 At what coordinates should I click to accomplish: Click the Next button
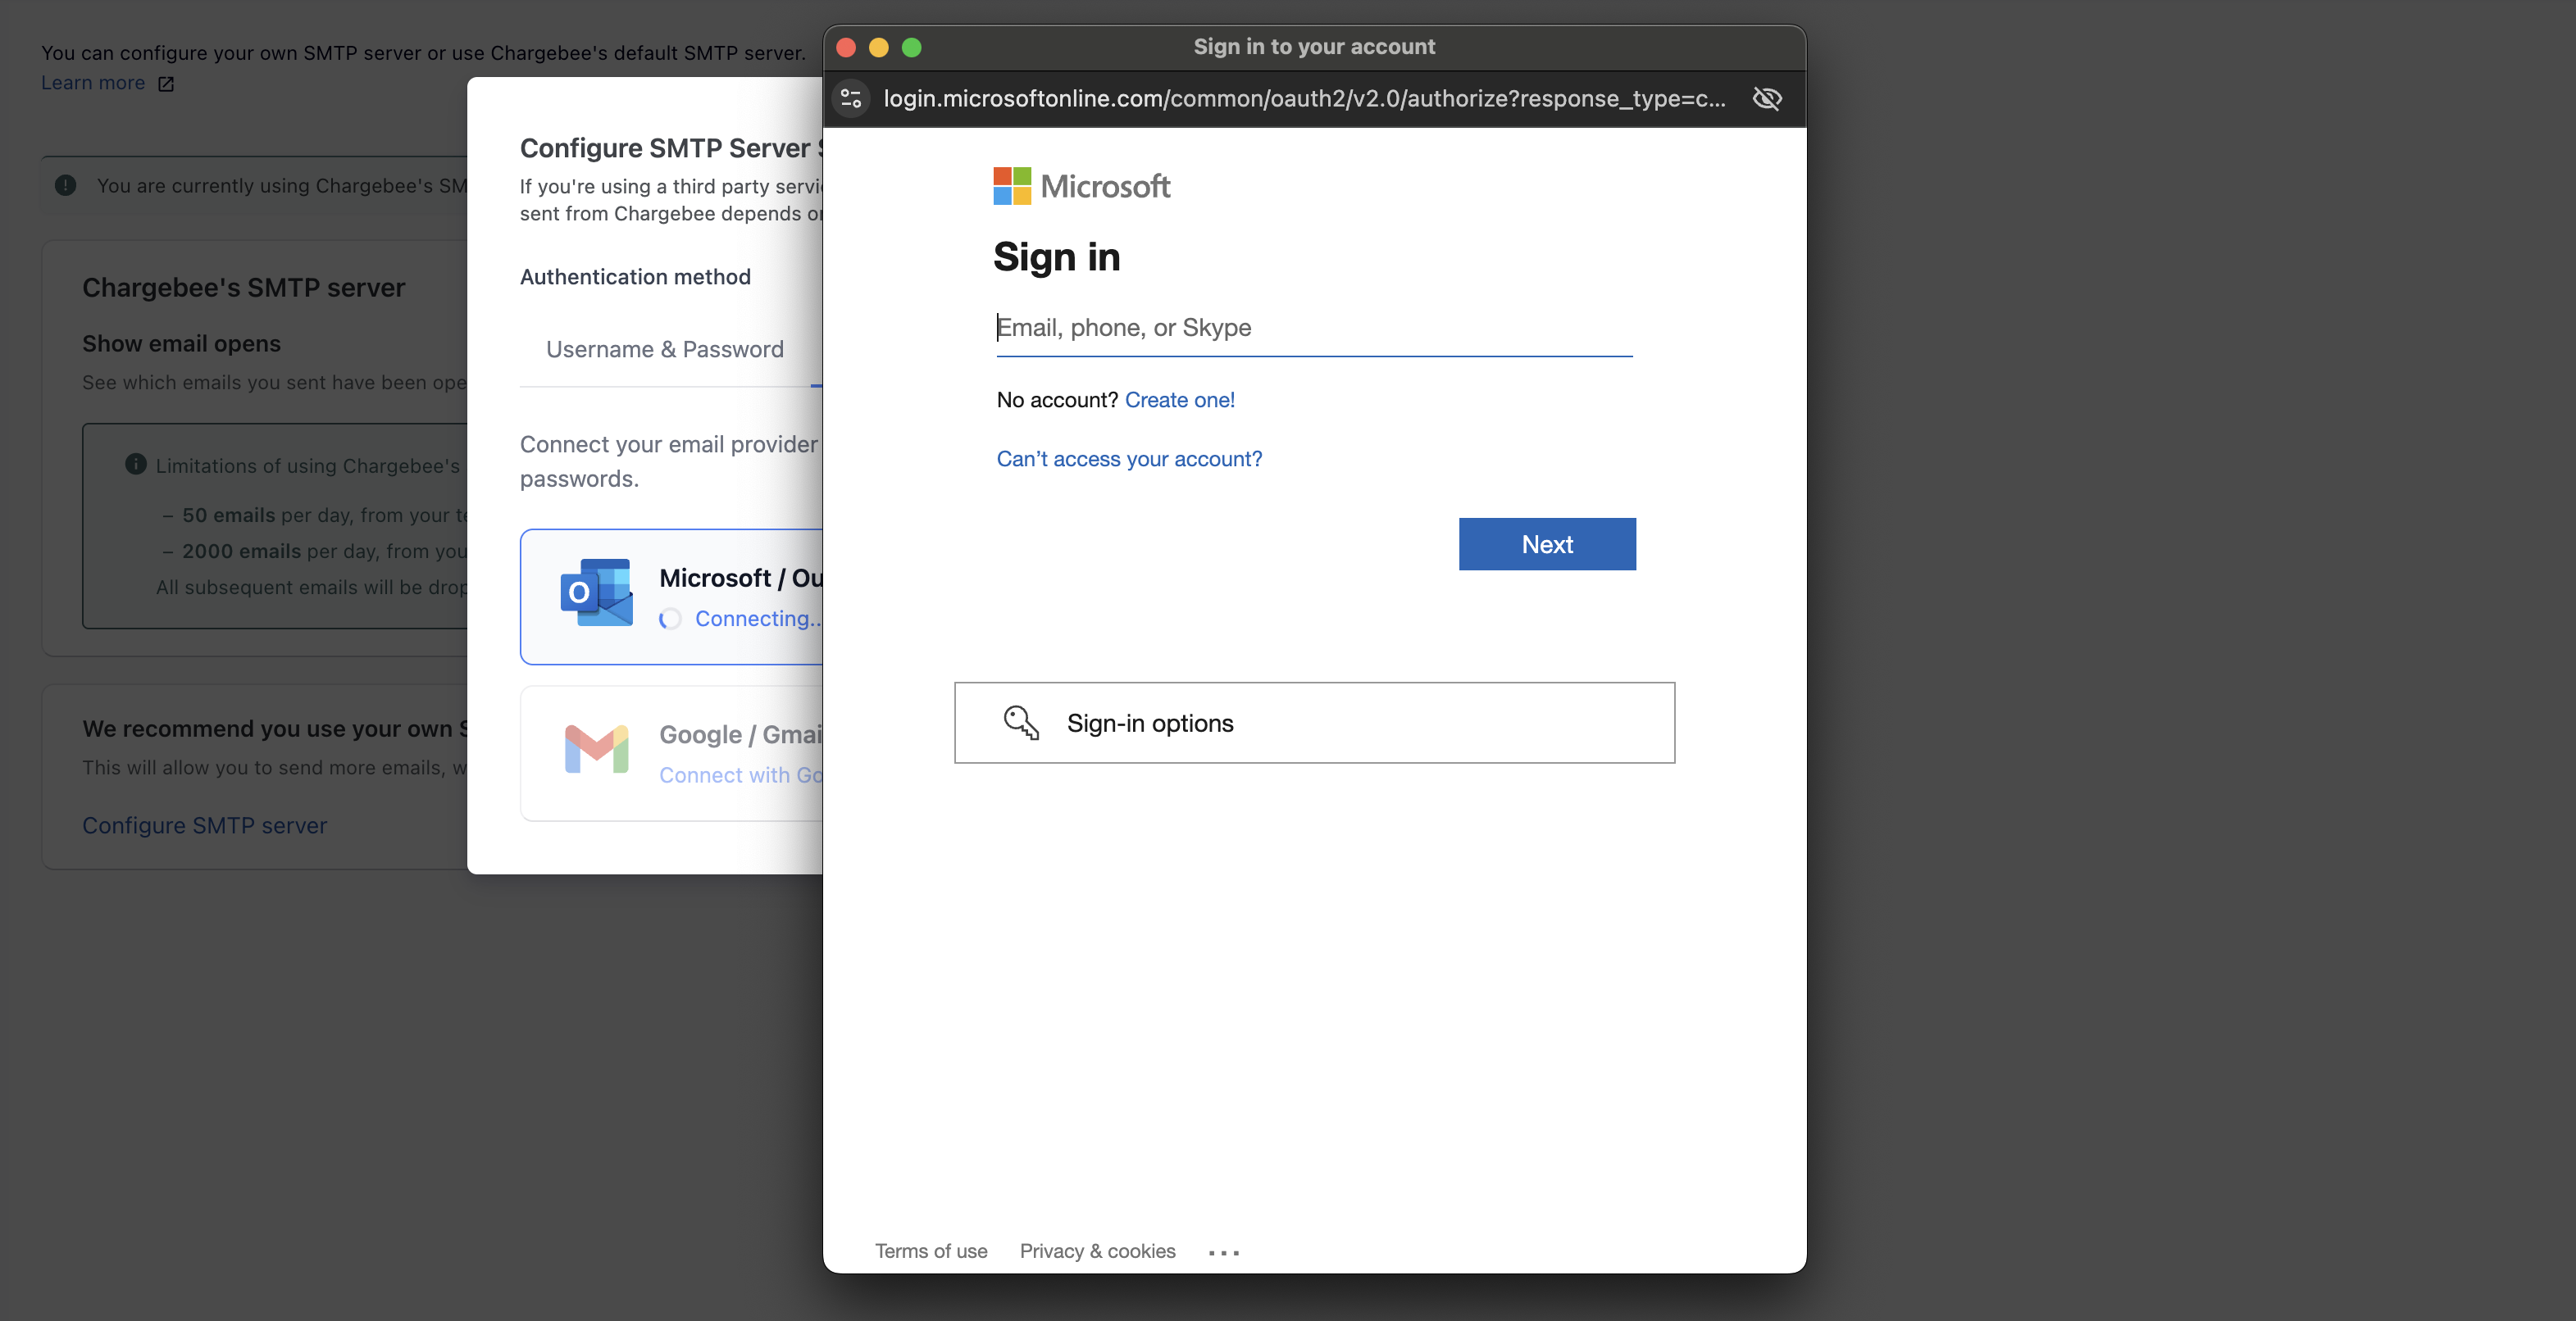1547,543
